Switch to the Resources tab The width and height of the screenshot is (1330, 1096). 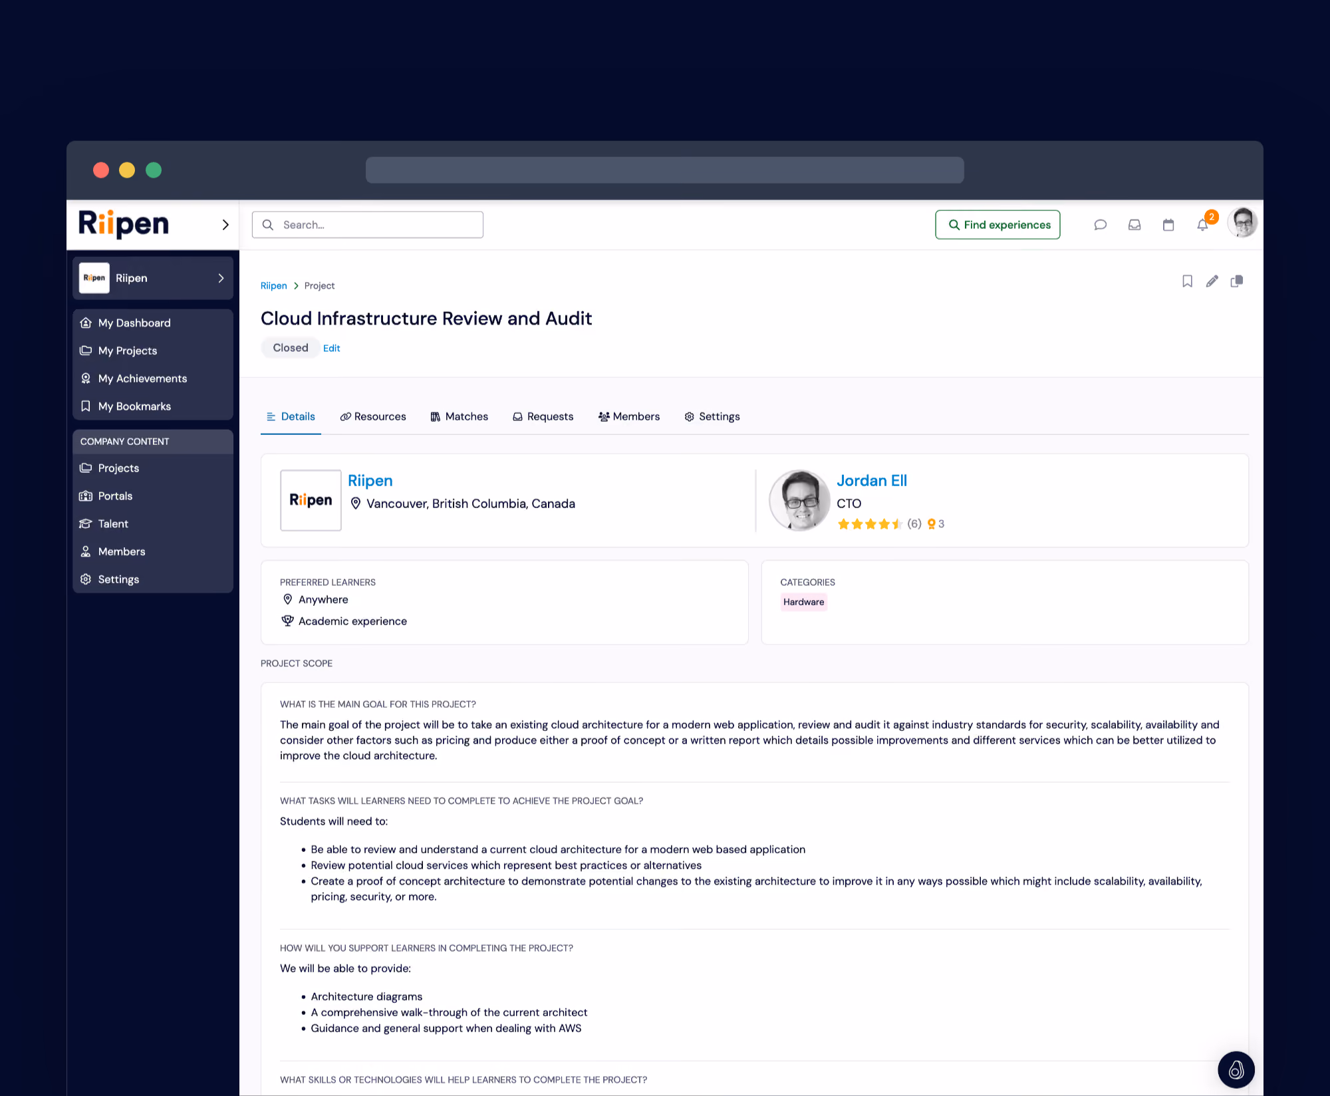[373, 416]
